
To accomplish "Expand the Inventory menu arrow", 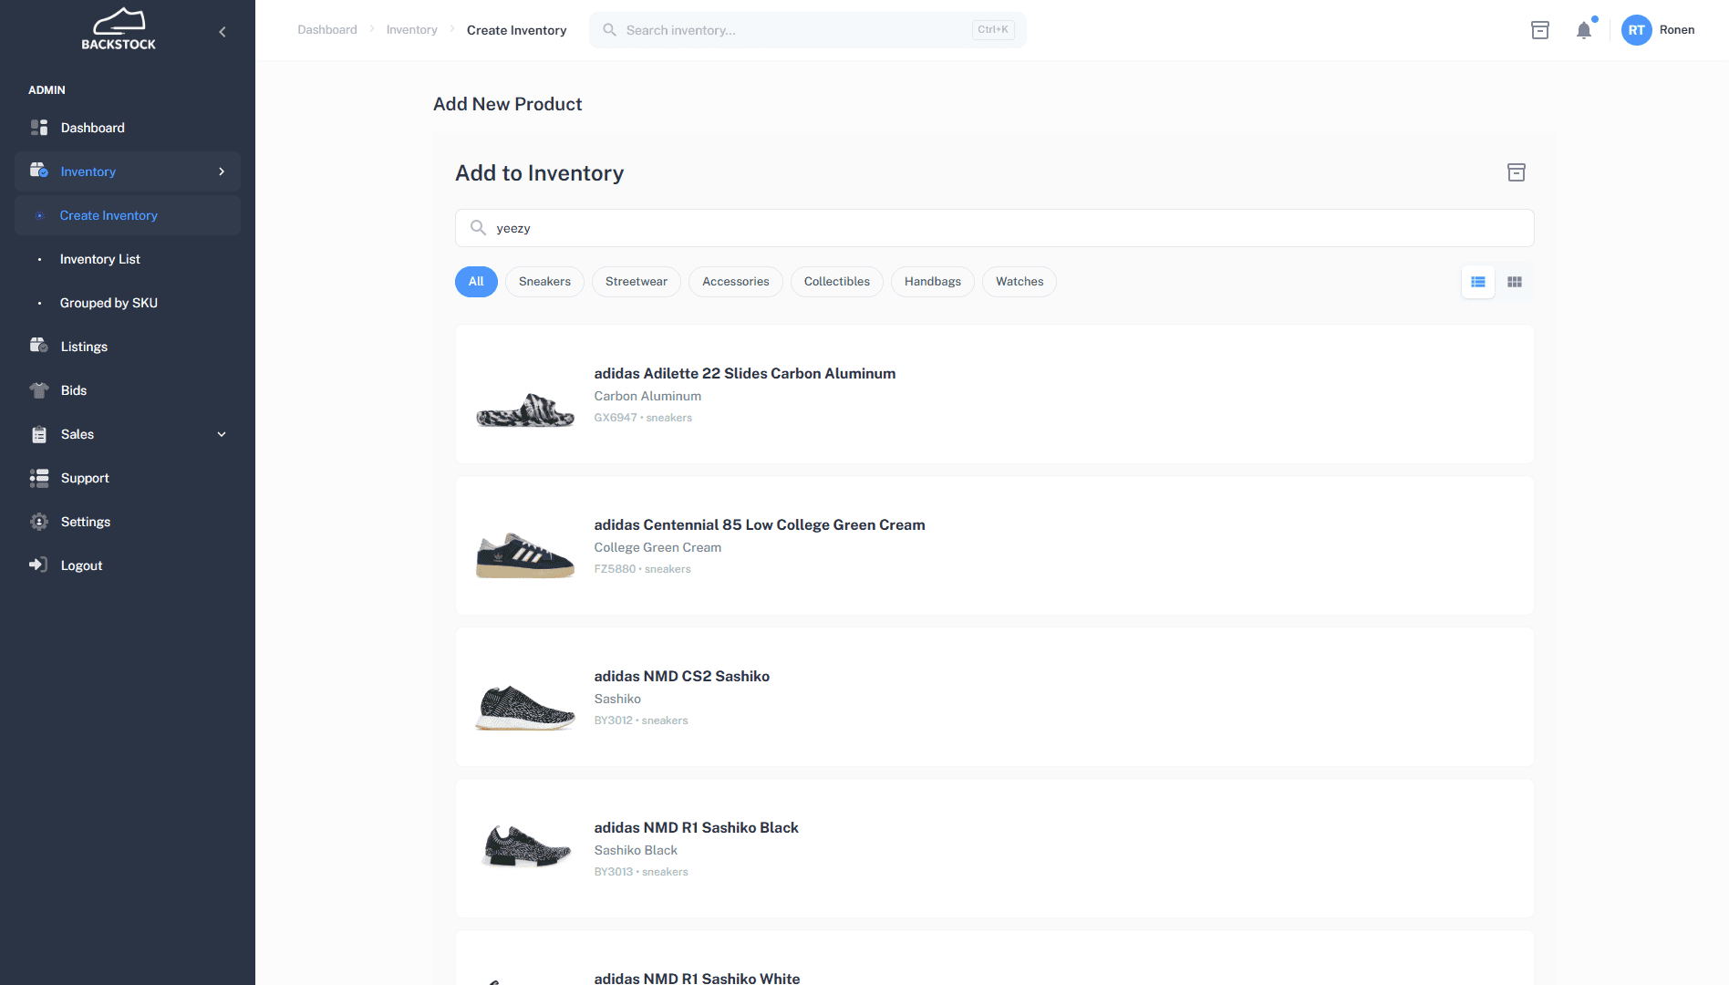I will tap(222, 171).
